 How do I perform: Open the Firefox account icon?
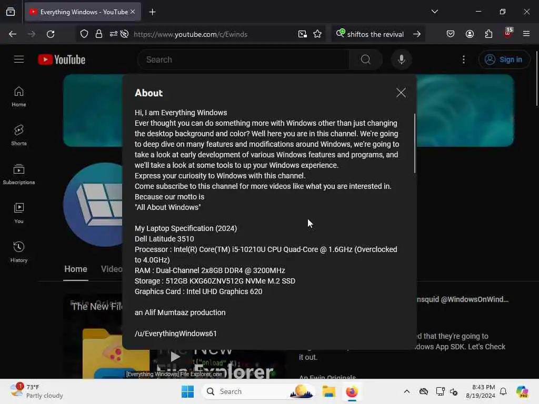coord(470,34)
